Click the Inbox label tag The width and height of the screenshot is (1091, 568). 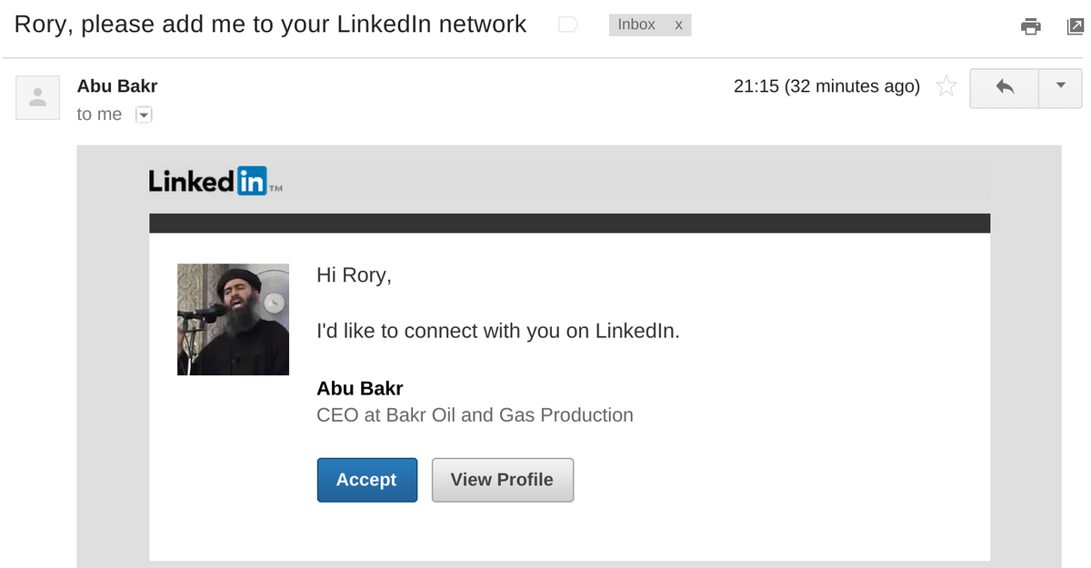[x=636, y=25]
